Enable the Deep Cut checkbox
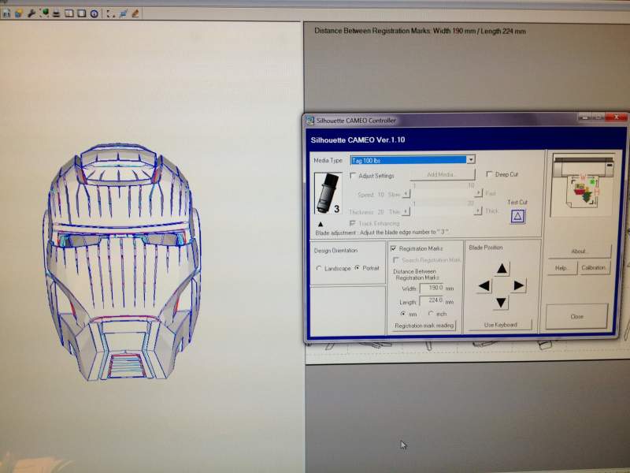The width and height of the screenshot is (630, 473). (489, 174)
